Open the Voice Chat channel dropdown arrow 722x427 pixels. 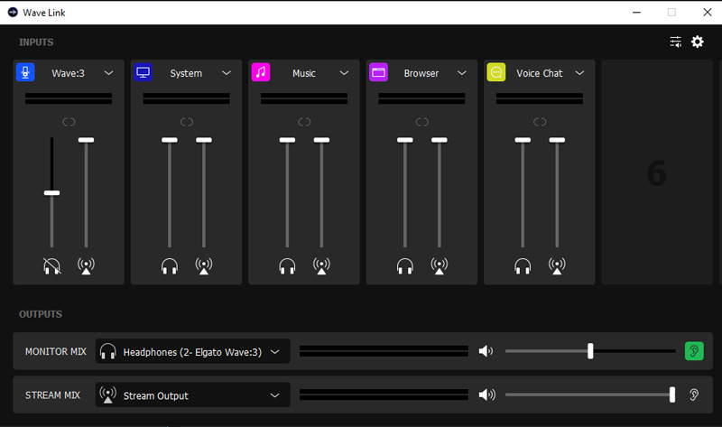(579, 73)
